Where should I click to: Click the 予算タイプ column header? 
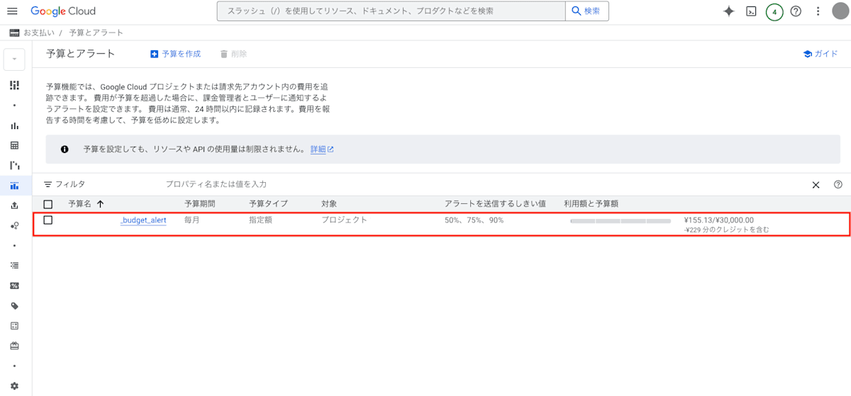(x=269, y=204)
